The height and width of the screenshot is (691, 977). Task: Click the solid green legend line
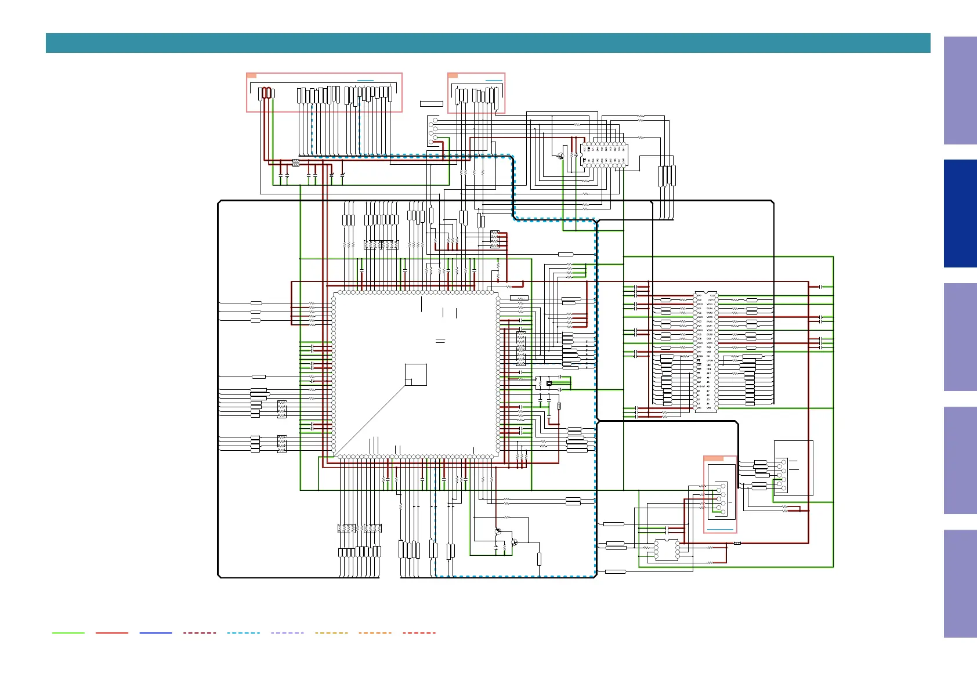[x=68, y=633]
